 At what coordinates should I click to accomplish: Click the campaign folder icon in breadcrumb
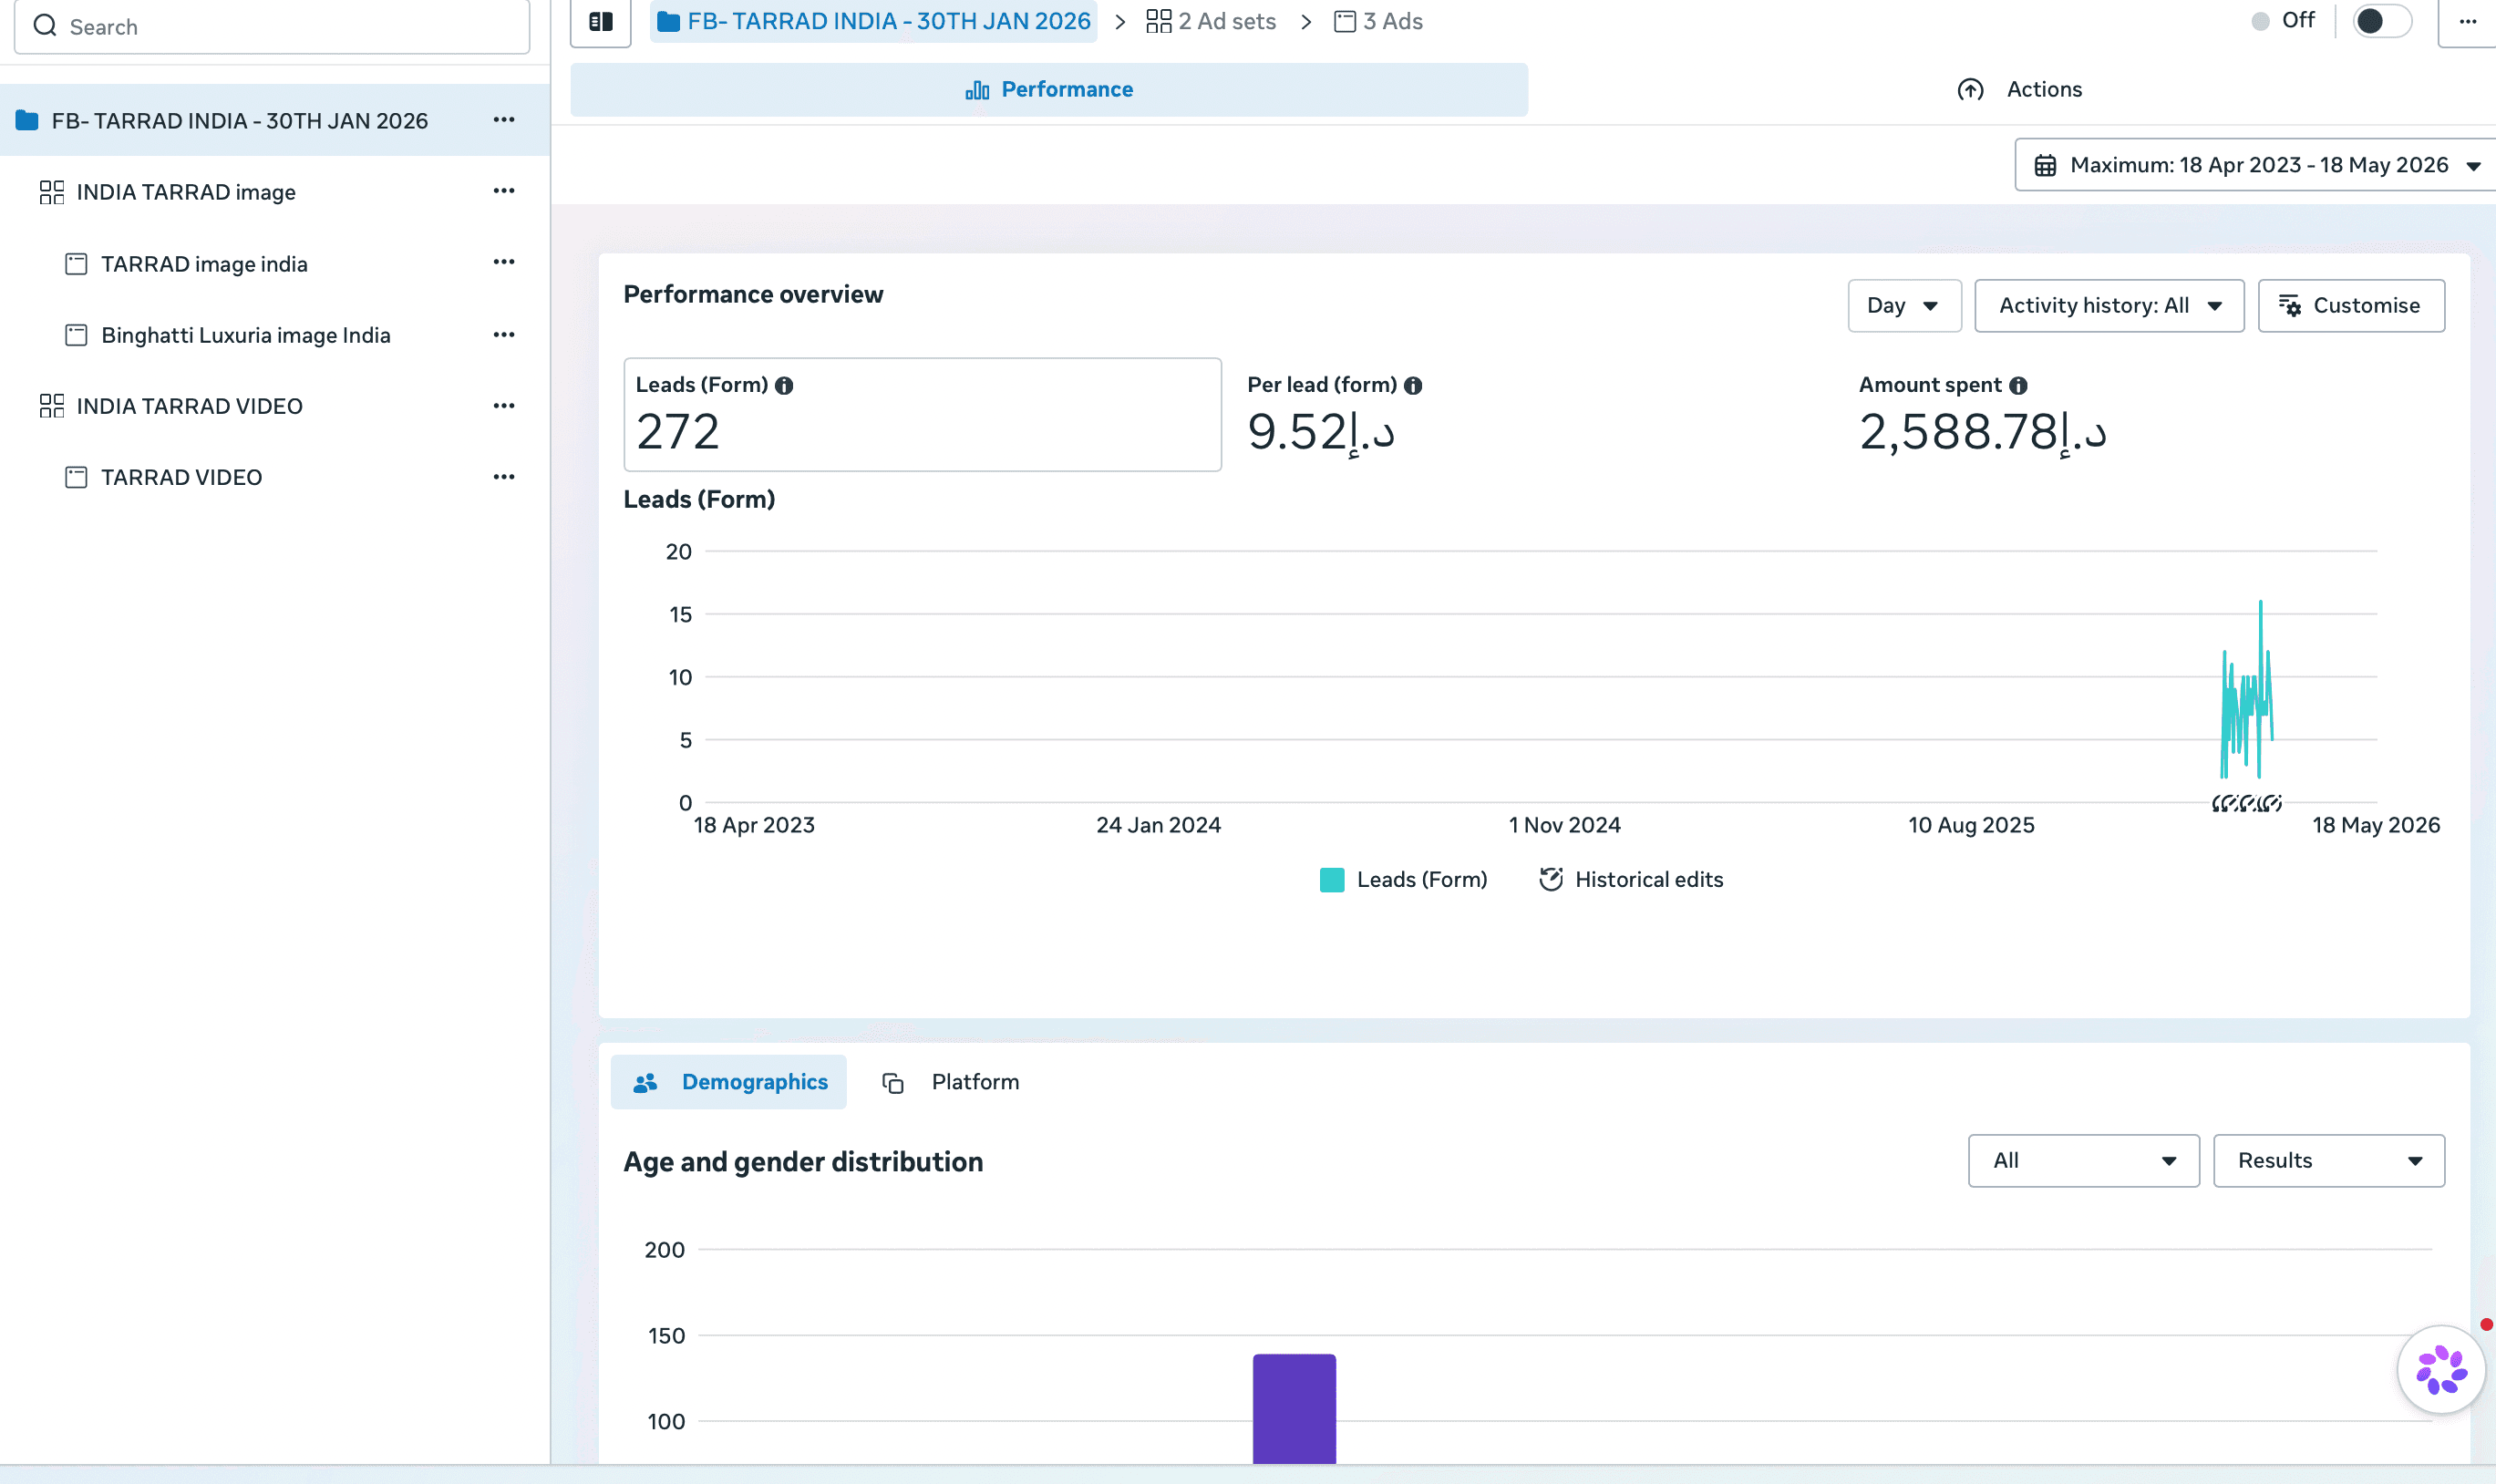coord(669,22)
